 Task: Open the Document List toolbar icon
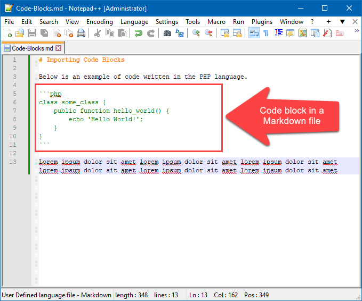pyautogui.click(x=315, y=33)
